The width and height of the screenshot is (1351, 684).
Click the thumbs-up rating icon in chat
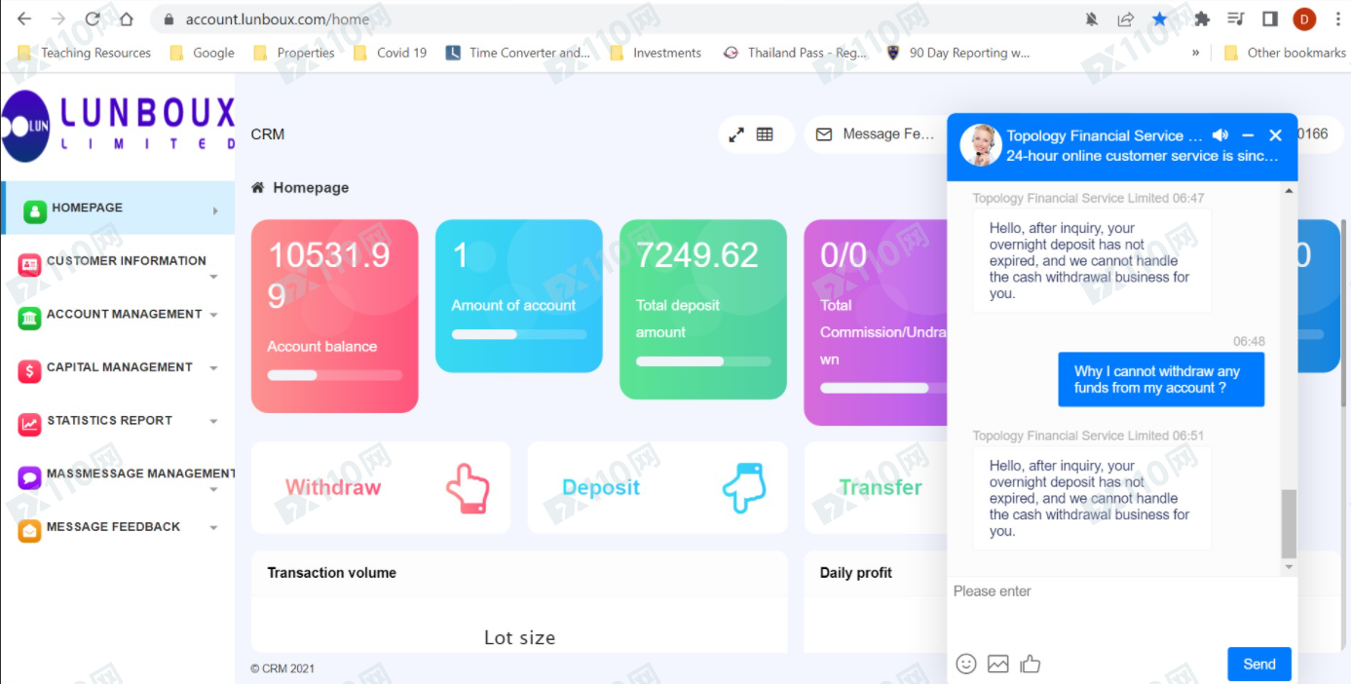(x=1030, y=664)
